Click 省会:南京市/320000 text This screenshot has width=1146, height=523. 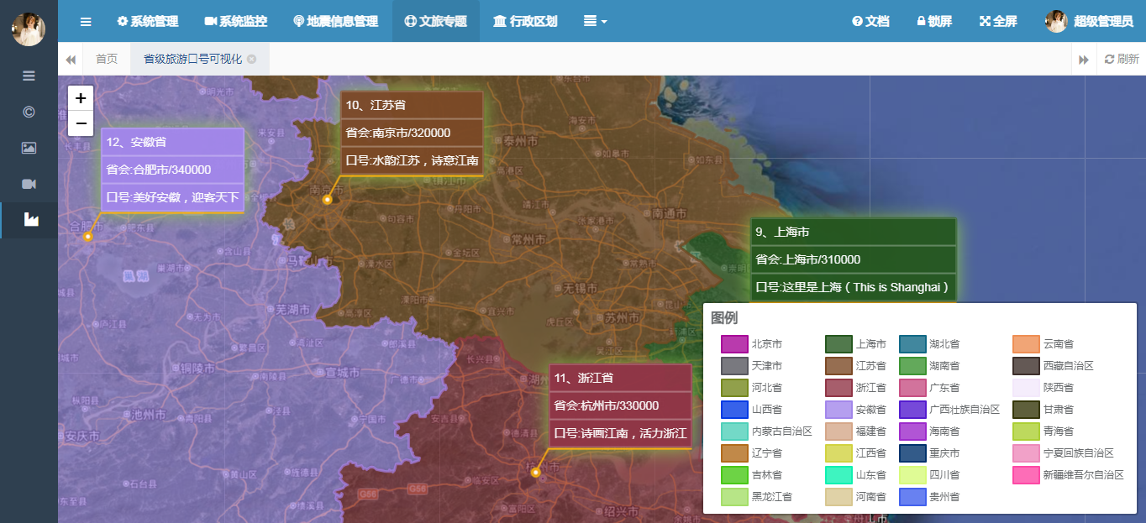pos(398,133)
